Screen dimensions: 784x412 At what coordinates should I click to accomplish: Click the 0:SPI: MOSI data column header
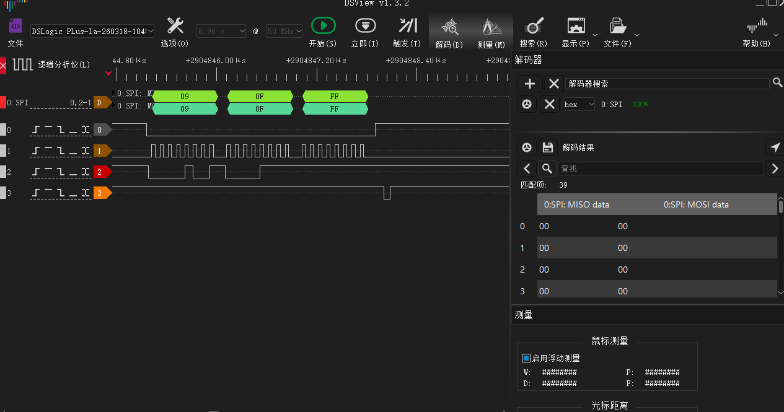point(696,204)
